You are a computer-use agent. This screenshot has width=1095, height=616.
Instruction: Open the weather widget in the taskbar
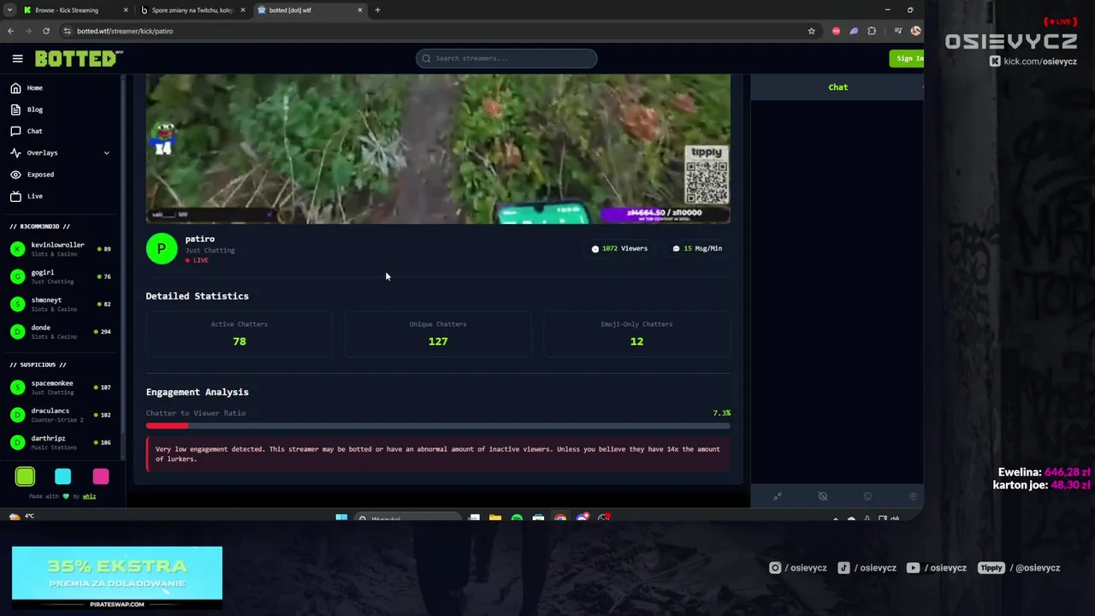coord(21,517)
